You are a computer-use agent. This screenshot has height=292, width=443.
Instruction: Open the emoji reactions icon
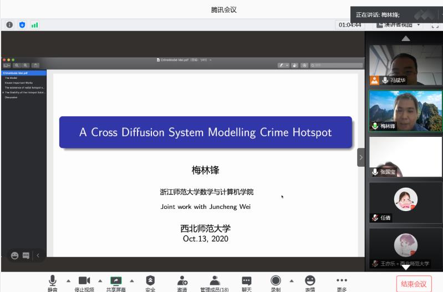[x=310, y=282]
